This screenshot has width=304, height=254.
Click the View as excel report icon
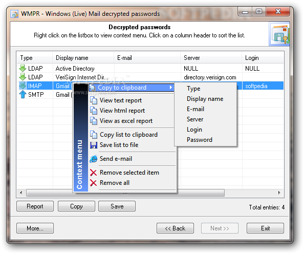point(94,121)
